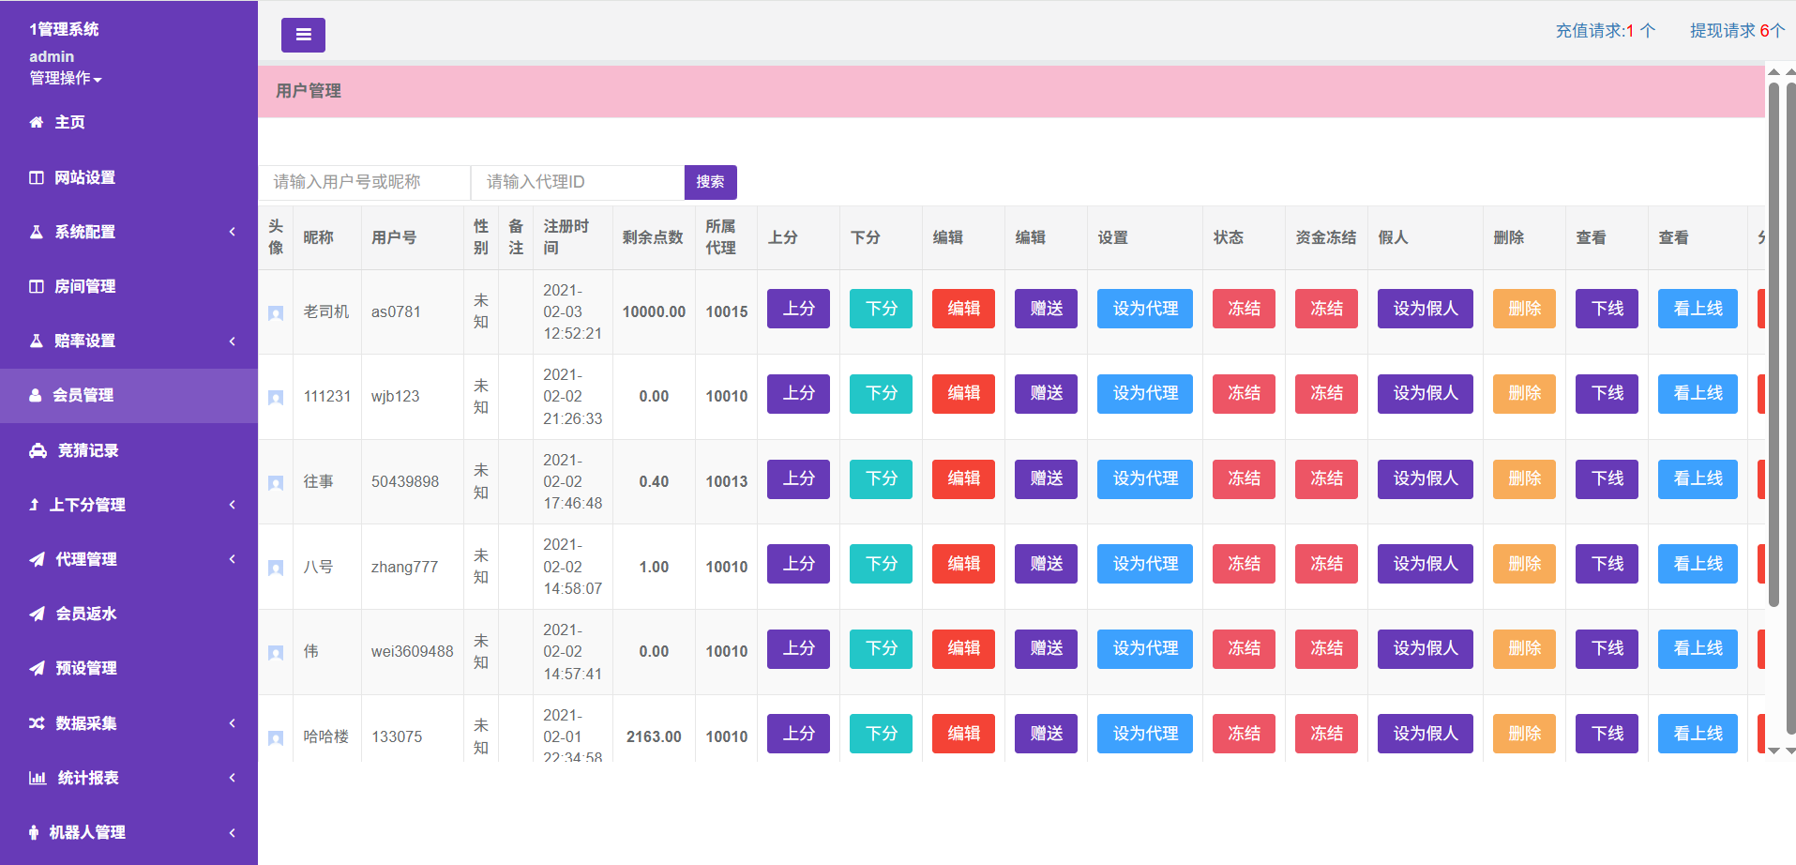Click the home icon beside 主页
The image size is (1796, 865).
point(37,122)
